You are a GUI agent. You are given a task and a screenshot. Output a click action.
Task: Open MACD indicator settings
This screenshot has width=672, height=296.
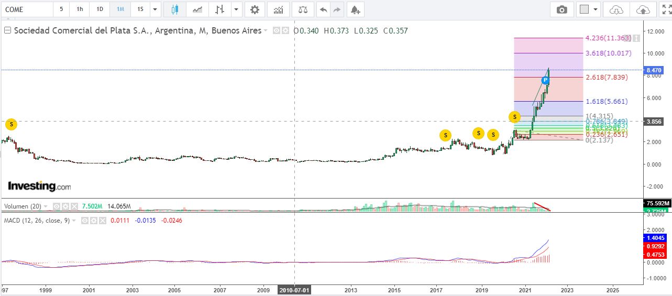point(94,221)
